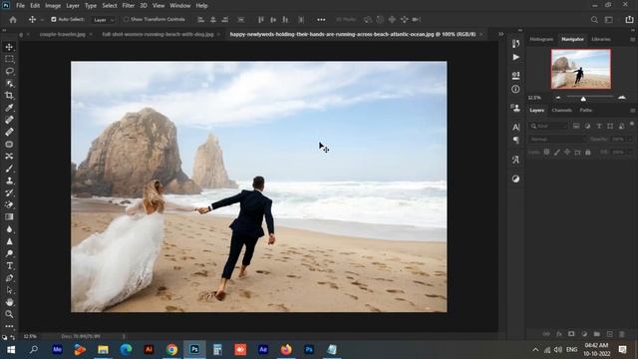Select the Path Selection arrow tool
Image resolution: width=638 pixels, height=359 pixels.
pyautogui.click(x=9, y=290)
